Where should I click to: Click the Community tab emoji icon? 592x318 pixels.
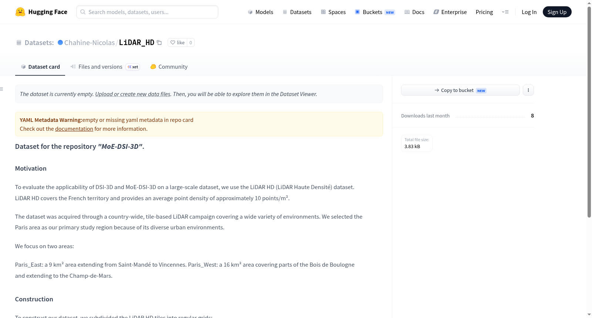click(153, 66)
